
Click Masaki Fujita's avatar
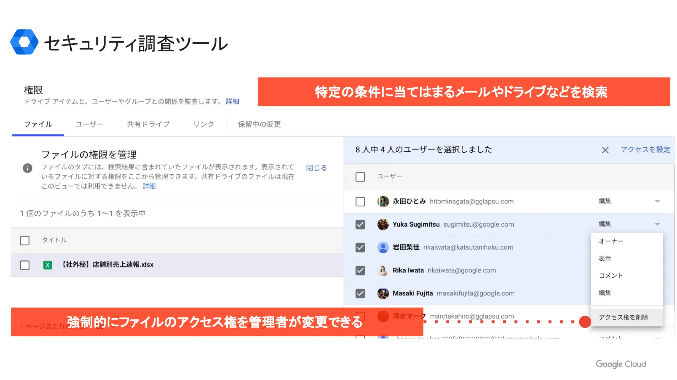pos(383,293)
